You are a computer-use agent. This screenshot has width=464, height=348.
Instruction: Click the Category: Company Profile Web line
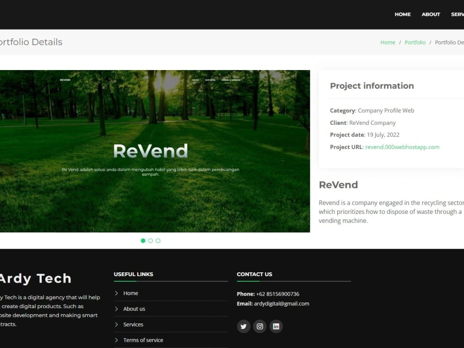point(372,111)
